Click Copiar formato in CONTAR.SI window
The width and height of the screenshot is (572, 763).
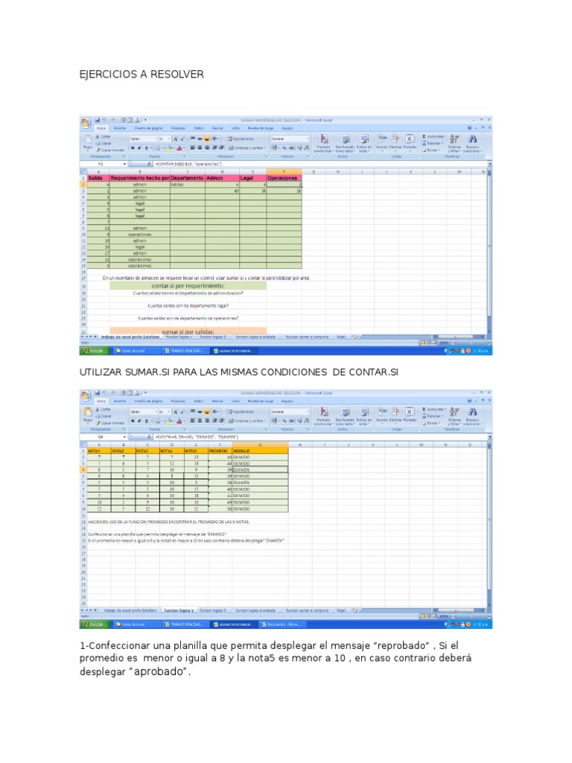coord(110,150)
